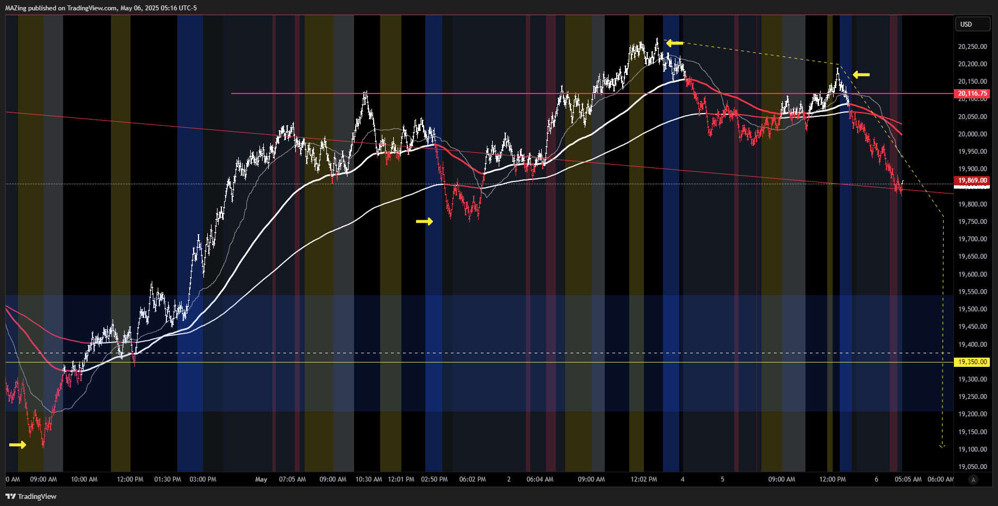Click the day '4' date label
998x506 pixels.
(683, 479)
